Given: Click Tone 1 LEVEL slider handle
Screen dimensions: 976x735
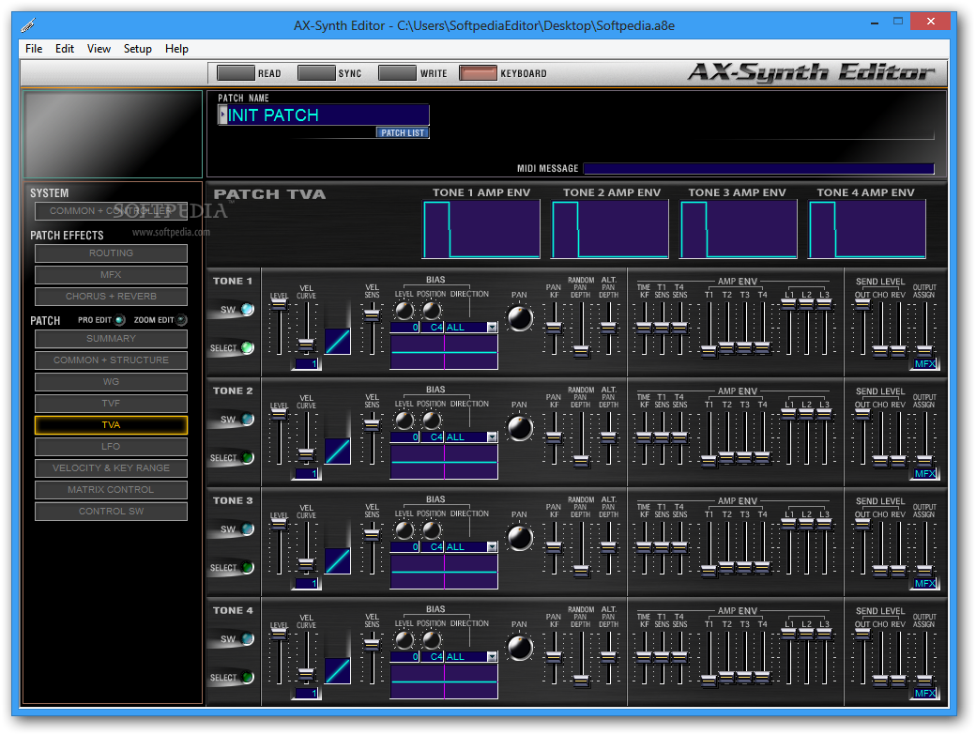Looking at the screenshot, I should point(279,304).
